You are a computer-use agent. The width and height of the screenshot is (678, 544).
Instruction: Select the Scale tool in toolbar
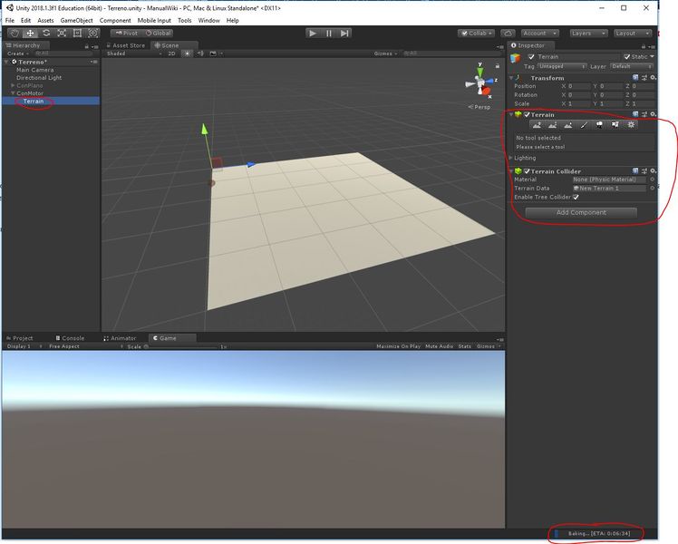tap(62, 34)
